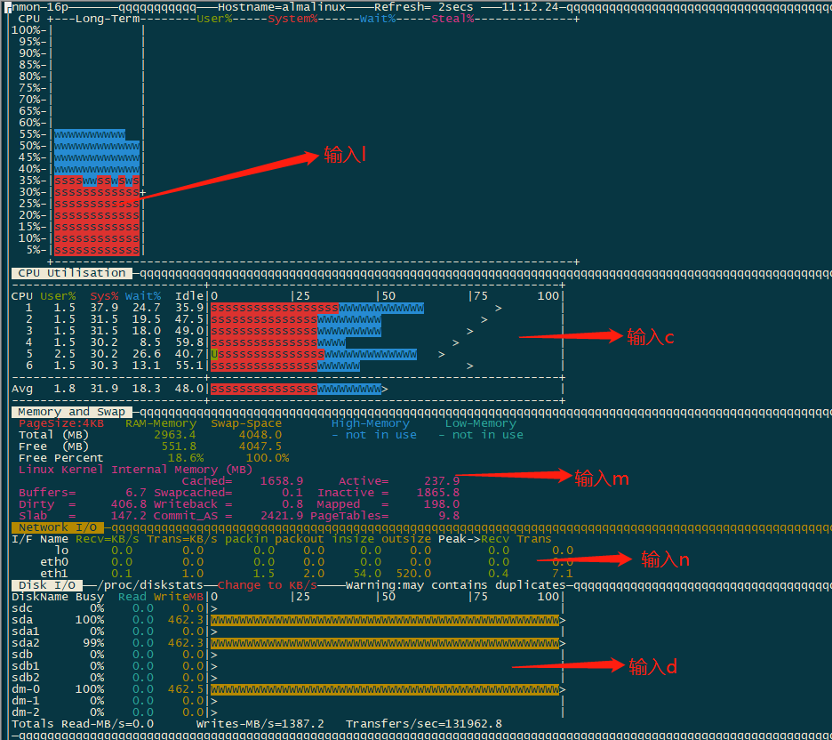Image resolution: width=832 pixels, height=740 pixels.
Task: Click the Writes-MB/s=1387.2 total
Action: pos(260,724)
